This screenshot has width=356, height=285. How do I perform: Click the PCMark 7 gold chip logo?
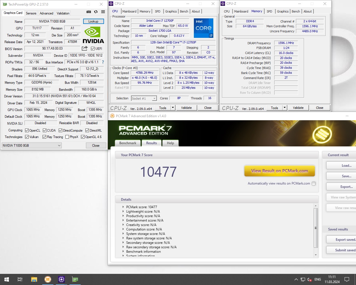coord(322,134)
